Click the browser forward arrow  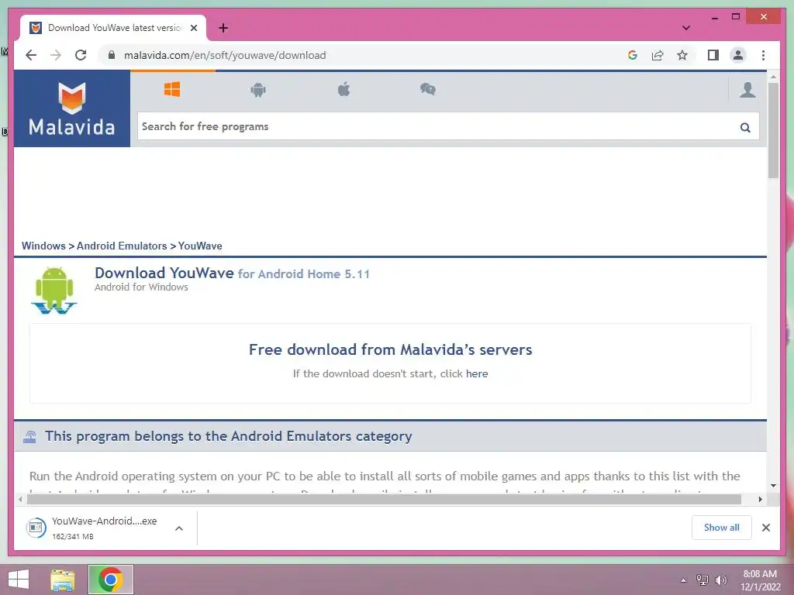[56, 55]
